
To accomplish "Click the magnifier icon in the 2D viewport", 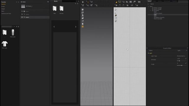I will coord(116,15).
